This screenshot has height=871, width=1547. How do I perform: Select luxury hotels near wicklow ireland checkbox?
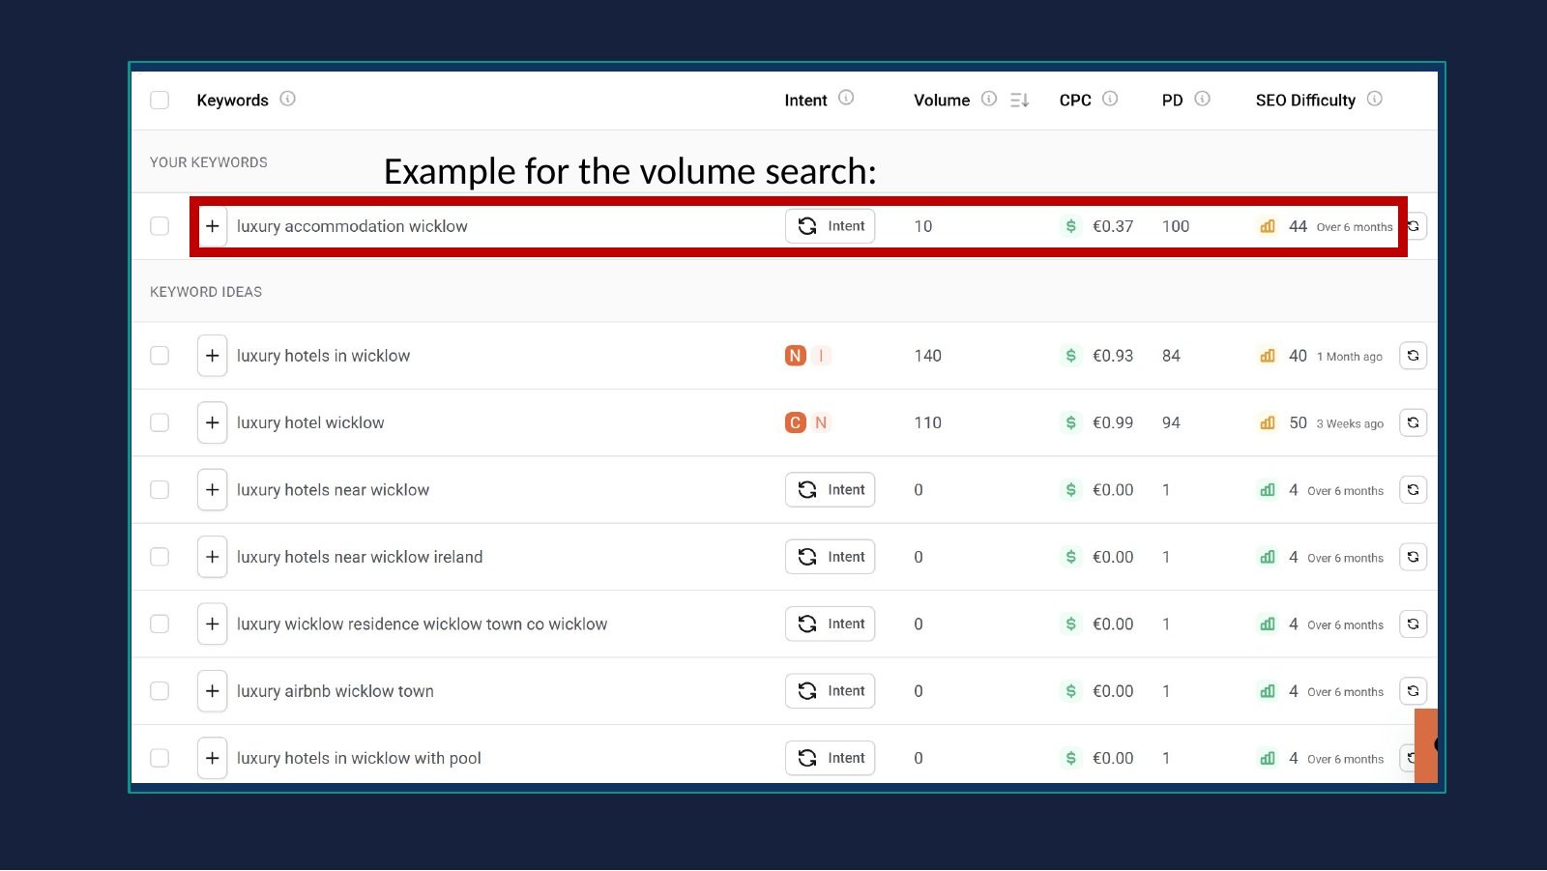160,557
